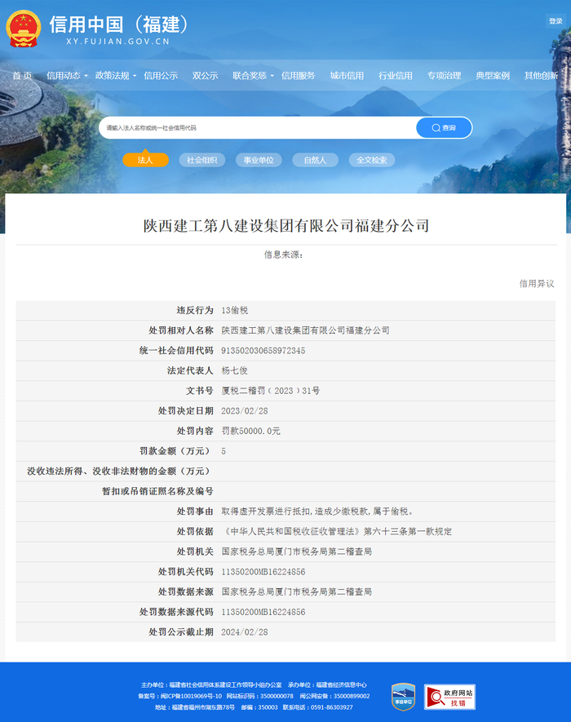Focus the company name search field

point(258,127)
